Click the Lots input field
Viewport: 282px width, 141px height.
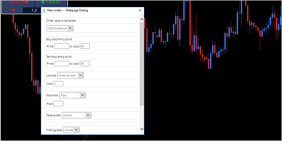58,84
